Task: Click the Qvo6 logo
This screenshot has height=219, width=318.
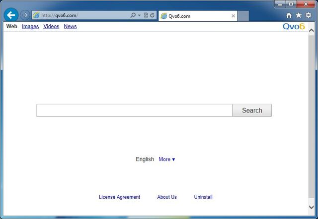Action: point(294,26)
